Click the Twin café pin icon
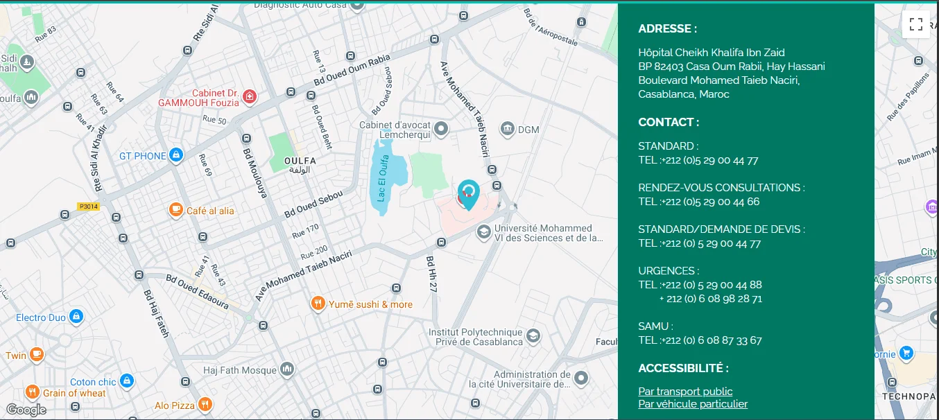 coord(36,356)
